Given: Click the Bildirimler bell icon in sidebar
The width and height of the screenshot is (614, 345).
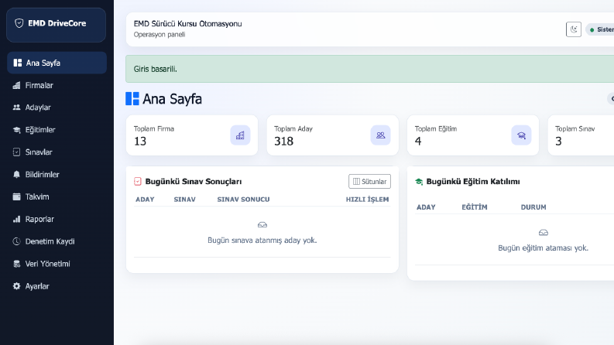Looking at the screenshot, I should pos(16,175).
